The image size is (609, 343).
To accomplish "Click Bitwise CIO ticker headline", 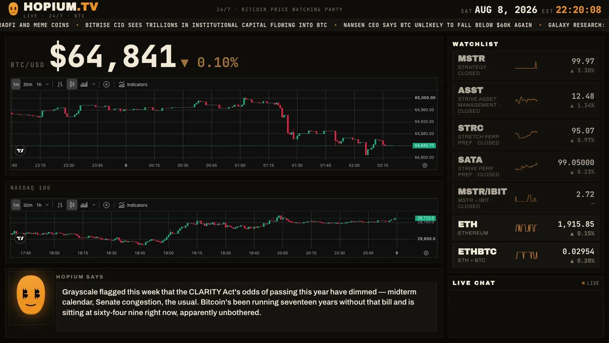I will [x=206, y=25].
